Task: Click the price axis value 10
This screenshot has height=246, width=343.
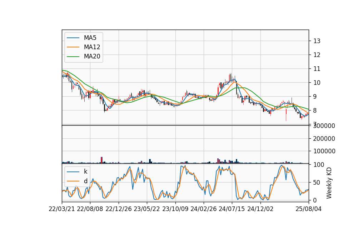Action: (x=317, y=83)
